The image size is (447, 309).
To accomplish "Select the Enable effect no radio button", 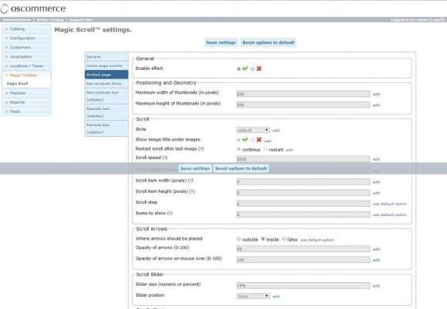I will click(253, 68).
